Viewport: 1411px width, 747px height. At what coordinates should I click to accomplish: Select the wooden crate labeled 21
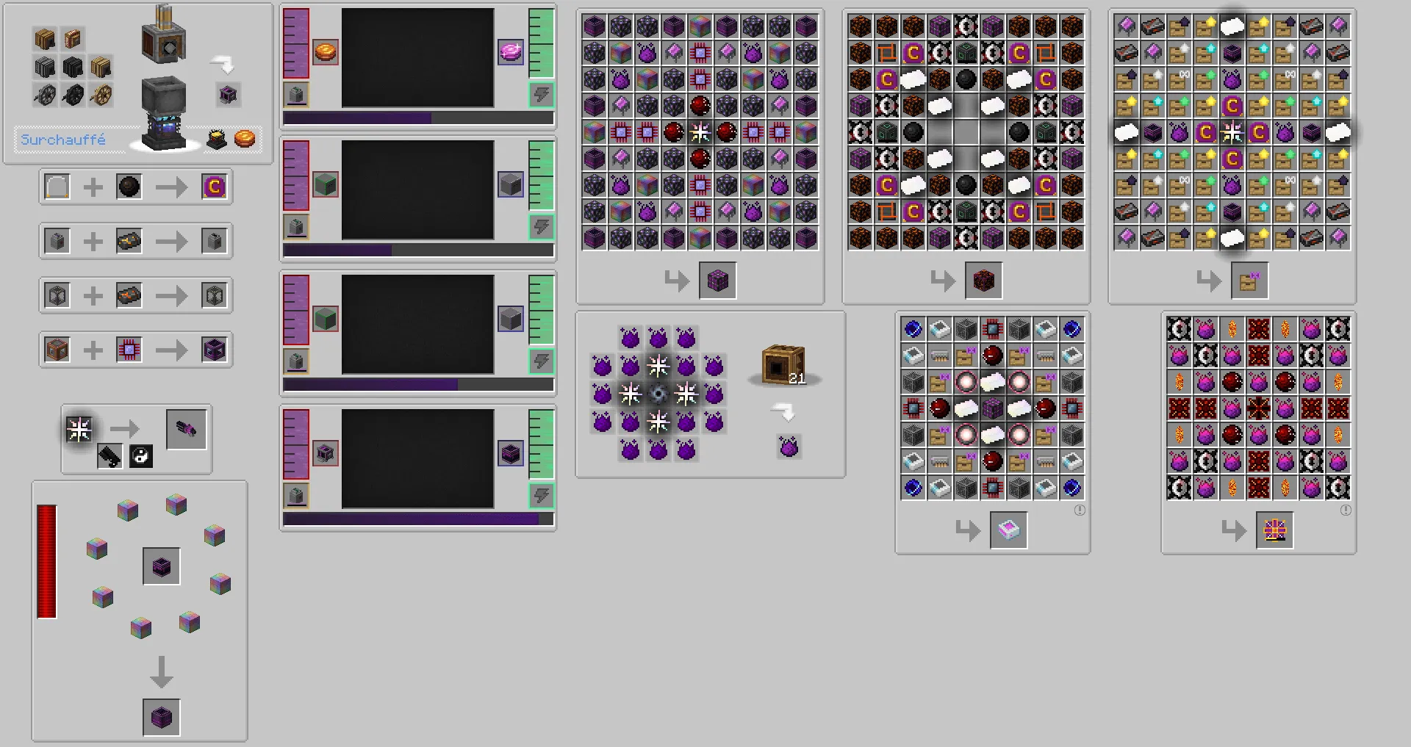click(783, 364)
